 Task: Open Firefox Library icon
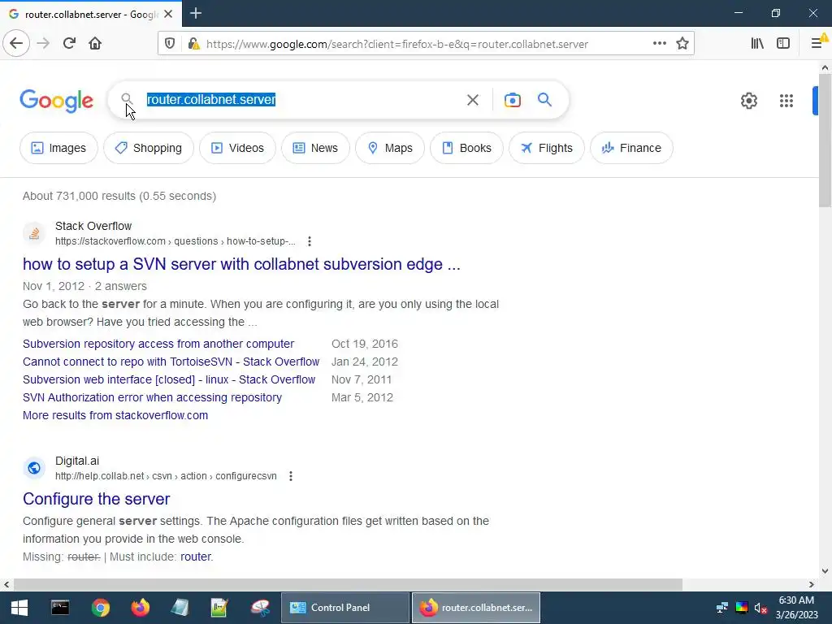coord(757,44)
